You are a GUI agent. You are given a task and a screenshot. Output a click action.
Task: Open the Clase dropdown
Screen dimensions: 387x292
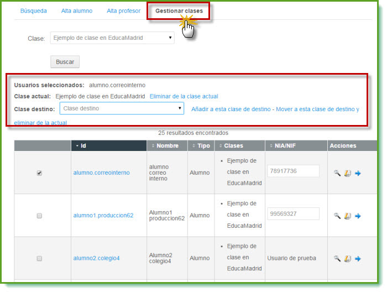click(112, 38)
